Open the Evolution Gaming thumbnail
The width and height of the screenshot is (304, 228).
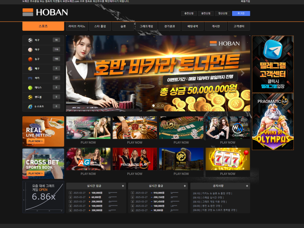(x=88, y=128)
